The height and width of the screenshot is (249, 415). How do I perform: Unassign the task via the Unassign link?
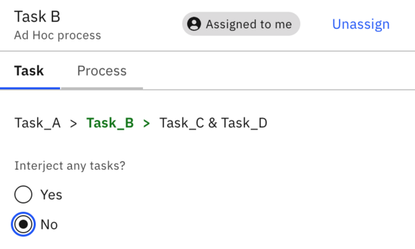click(360, 24)
